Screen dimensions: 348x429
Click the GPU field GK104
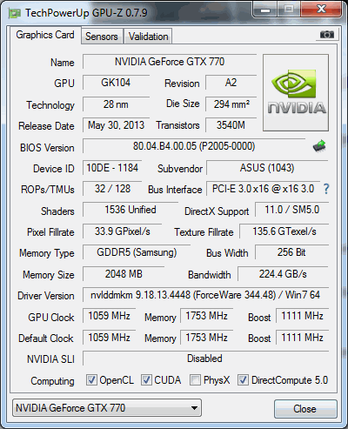116,83
